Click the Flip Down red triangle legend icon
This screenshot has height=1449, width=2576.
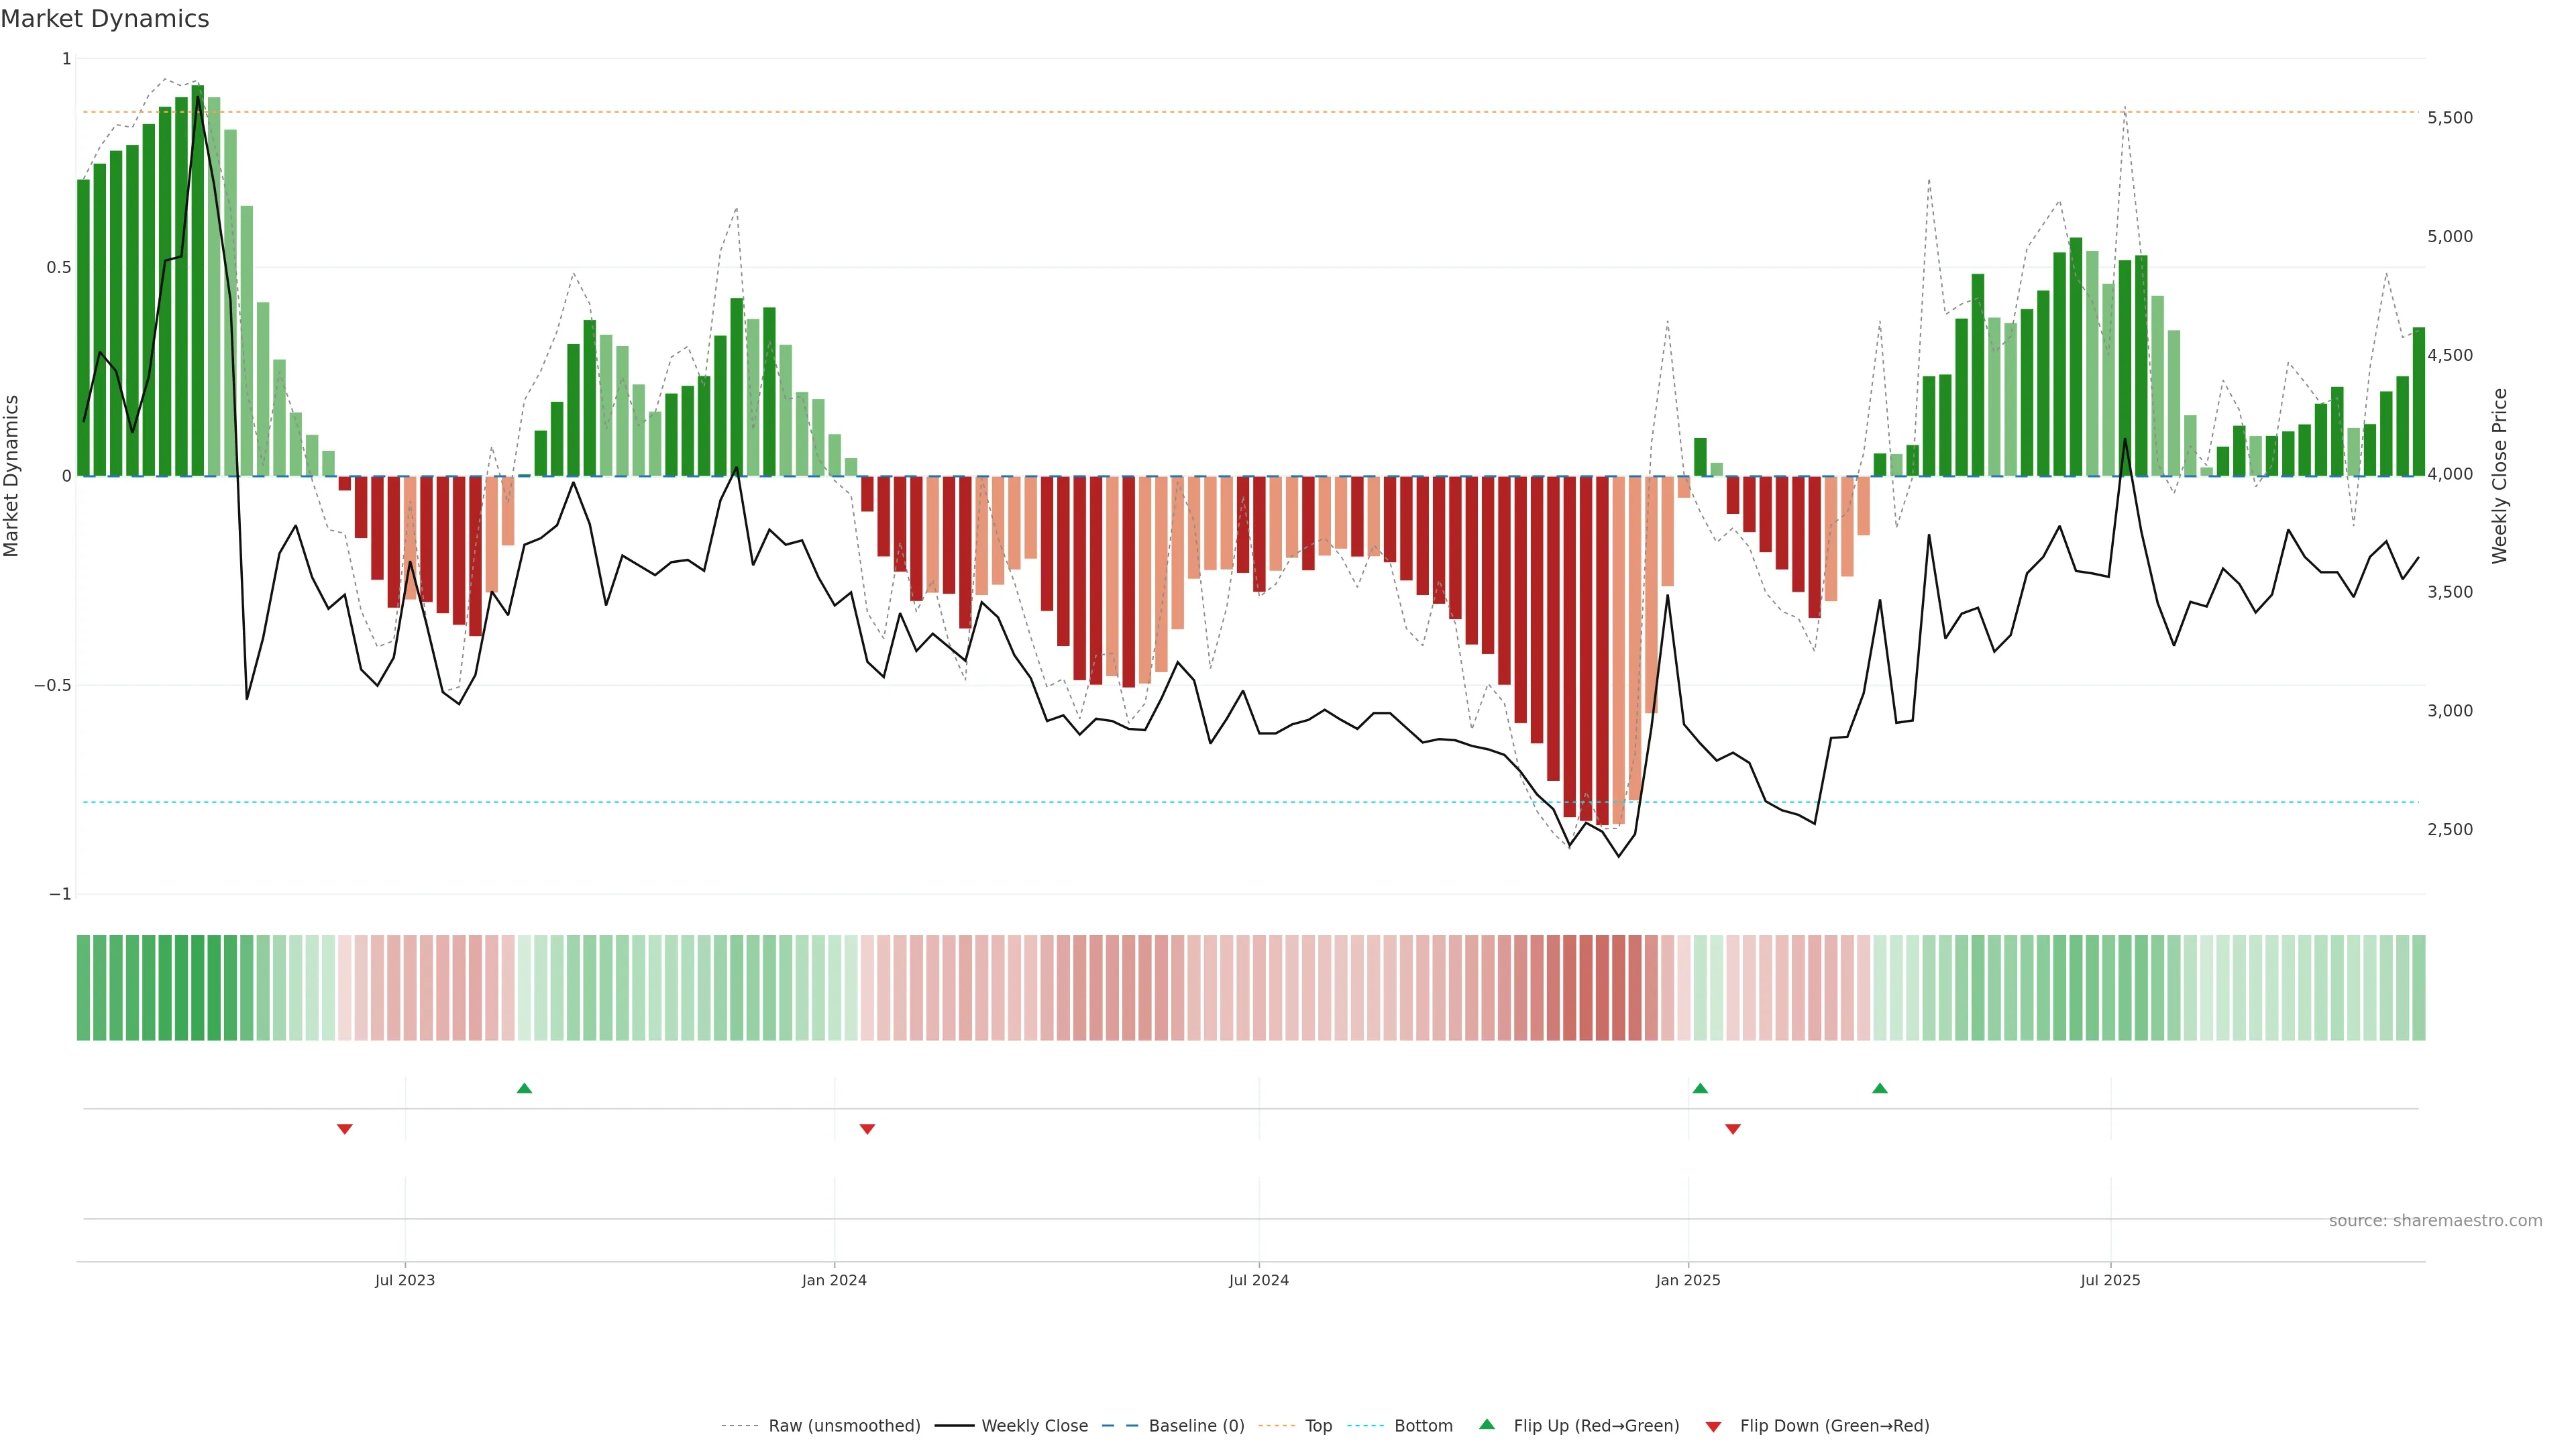(1713, 1426)
